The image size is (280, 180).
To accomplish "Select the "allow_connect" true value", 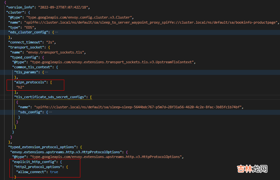I will point(54,172).
